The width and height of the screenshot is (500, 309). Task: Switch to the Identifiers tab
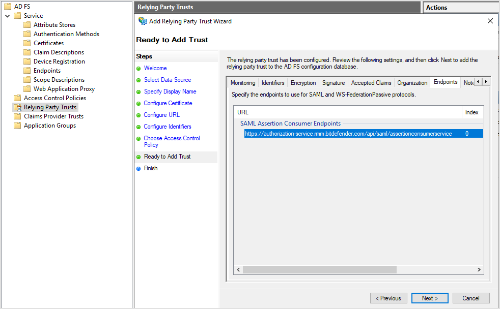click(273, 82)
